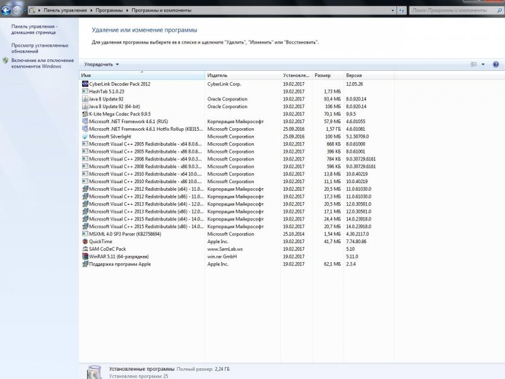Click the CyberLink Decoder Pack 2012 icon

pos(85,84)
